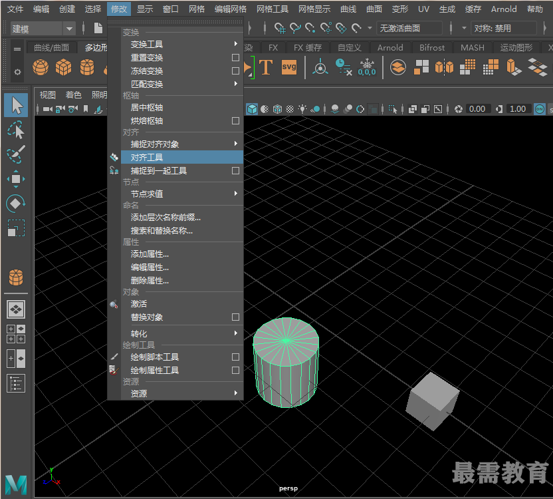Click the center pivot shelf icon

320,67
